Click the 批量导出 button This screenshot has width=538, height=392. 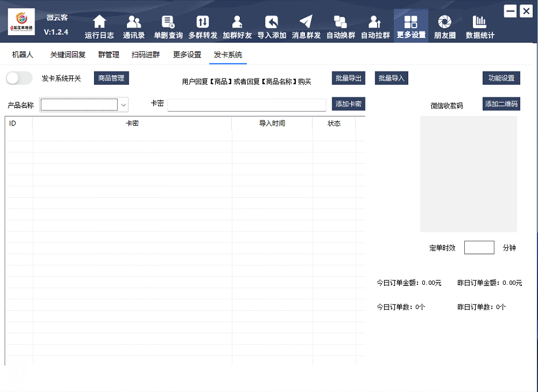pyautogui.click(x=348, y=78)
